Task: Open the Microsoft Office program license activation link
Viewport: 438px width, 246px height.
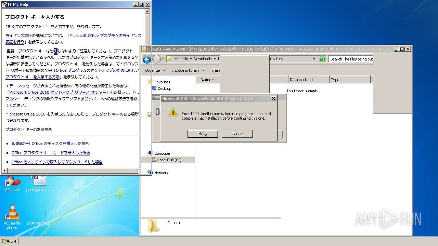Action: (x=73, y=39)
